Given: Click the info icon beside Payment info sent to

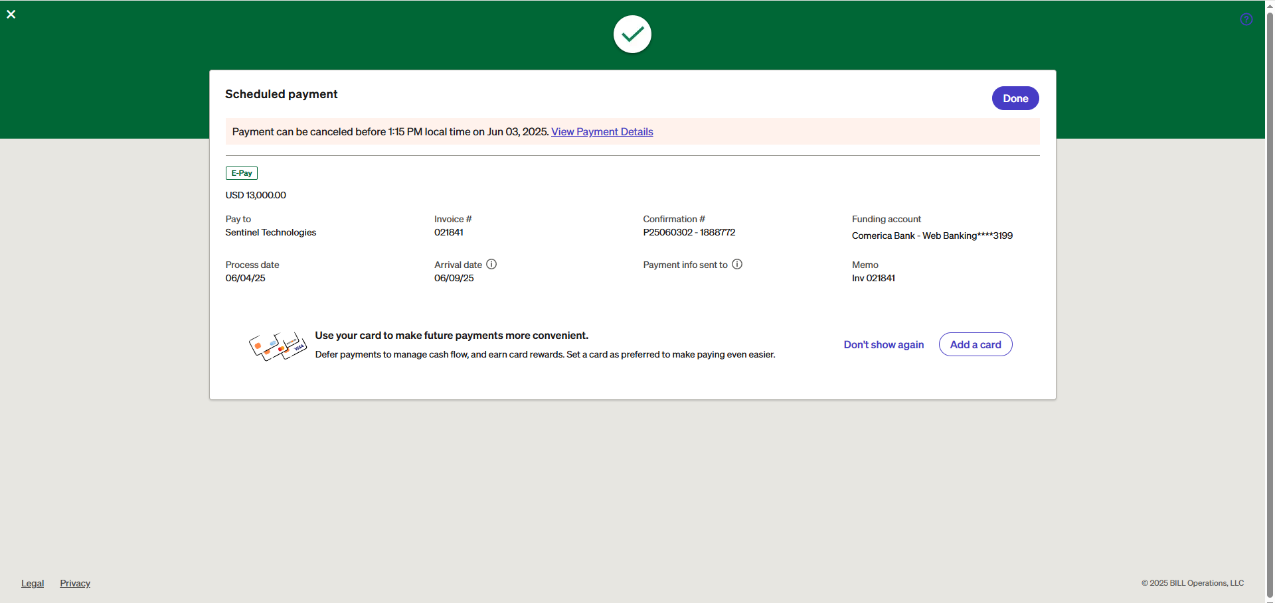Looking at the screenshot, I should [737, 264].
